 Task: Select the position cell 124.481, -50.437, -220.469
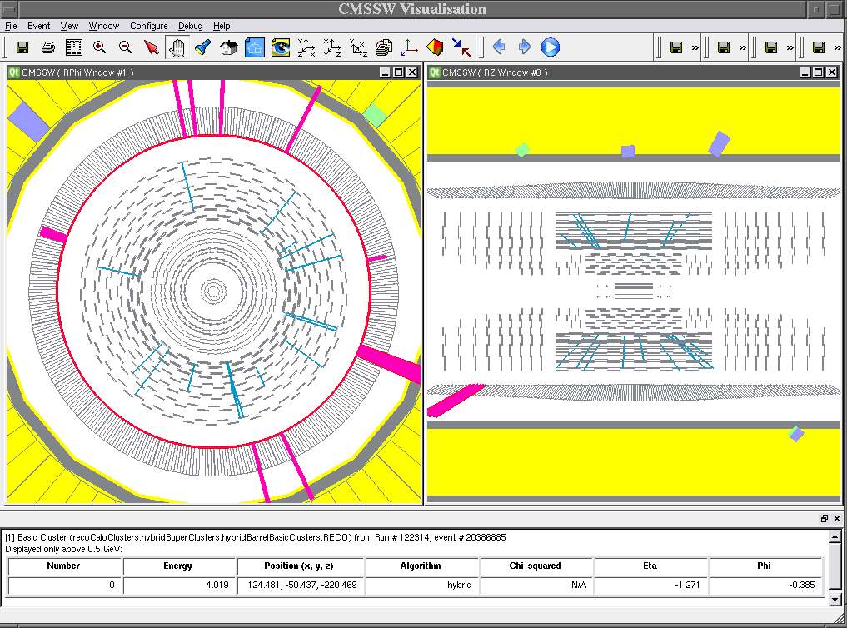coord(301,585)
